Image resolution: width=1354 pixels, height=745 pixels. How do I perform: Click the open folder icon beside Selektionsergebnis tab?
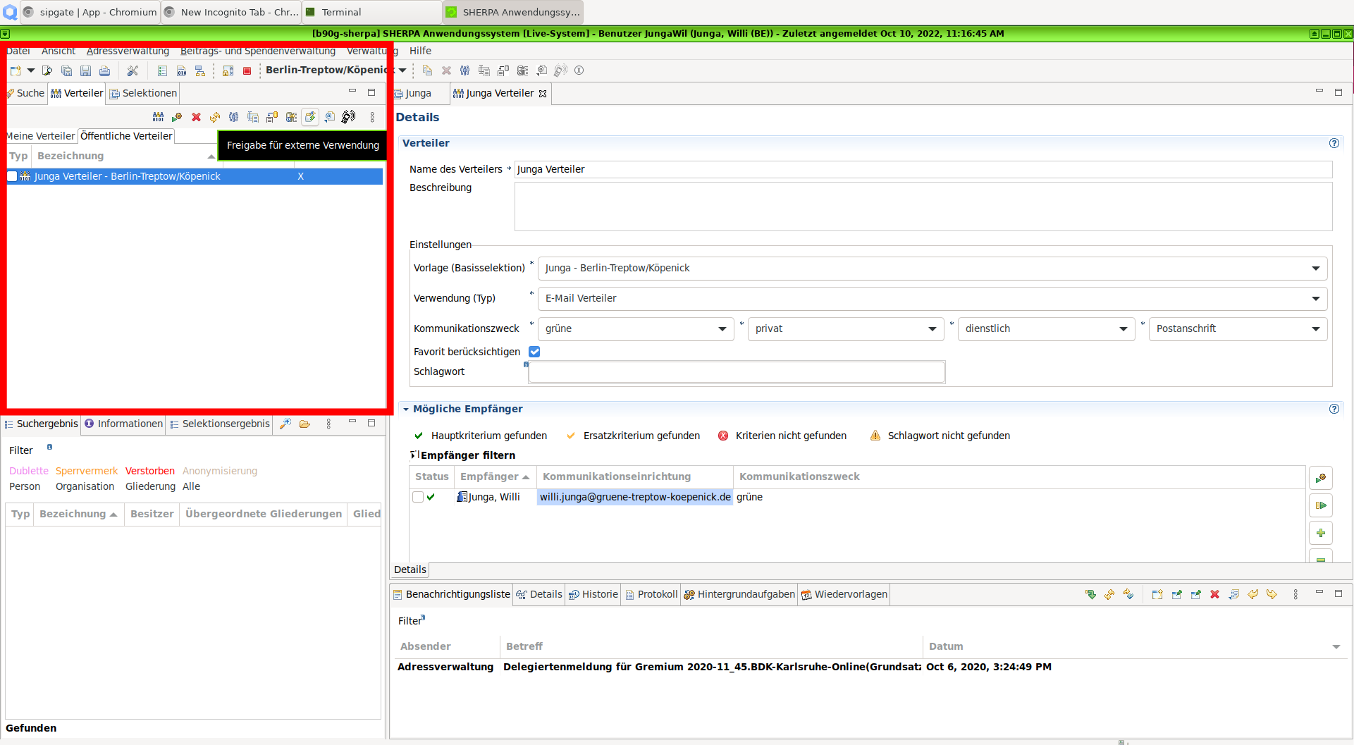tap(304, 424)
